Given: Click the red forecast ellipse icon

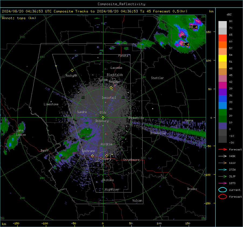Looking at the screenshot, I should (222, 196).
